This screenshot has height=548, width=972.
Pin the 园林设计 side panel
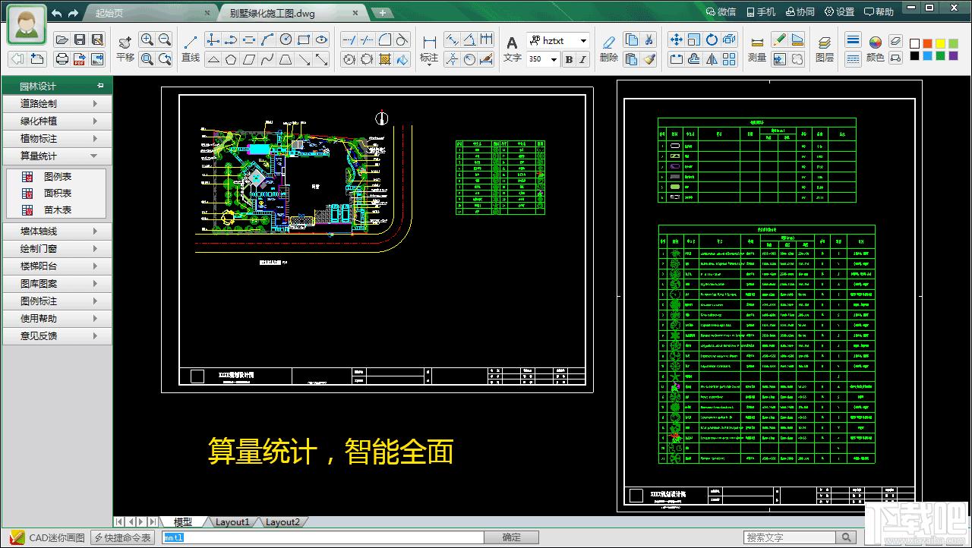(100, 86)
